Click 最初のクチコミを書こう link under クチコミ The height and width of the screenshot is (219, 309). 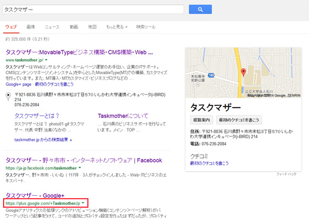coord(209,163)
